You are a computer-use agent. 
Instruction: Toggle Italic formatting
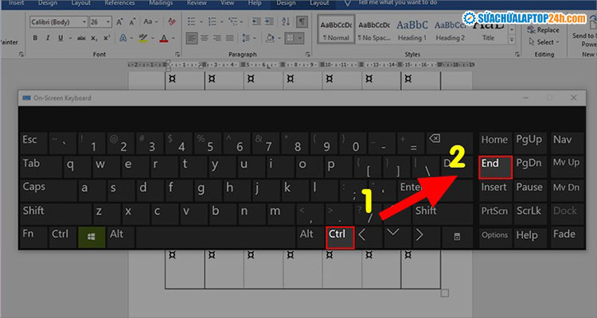[x=48, y=38]
